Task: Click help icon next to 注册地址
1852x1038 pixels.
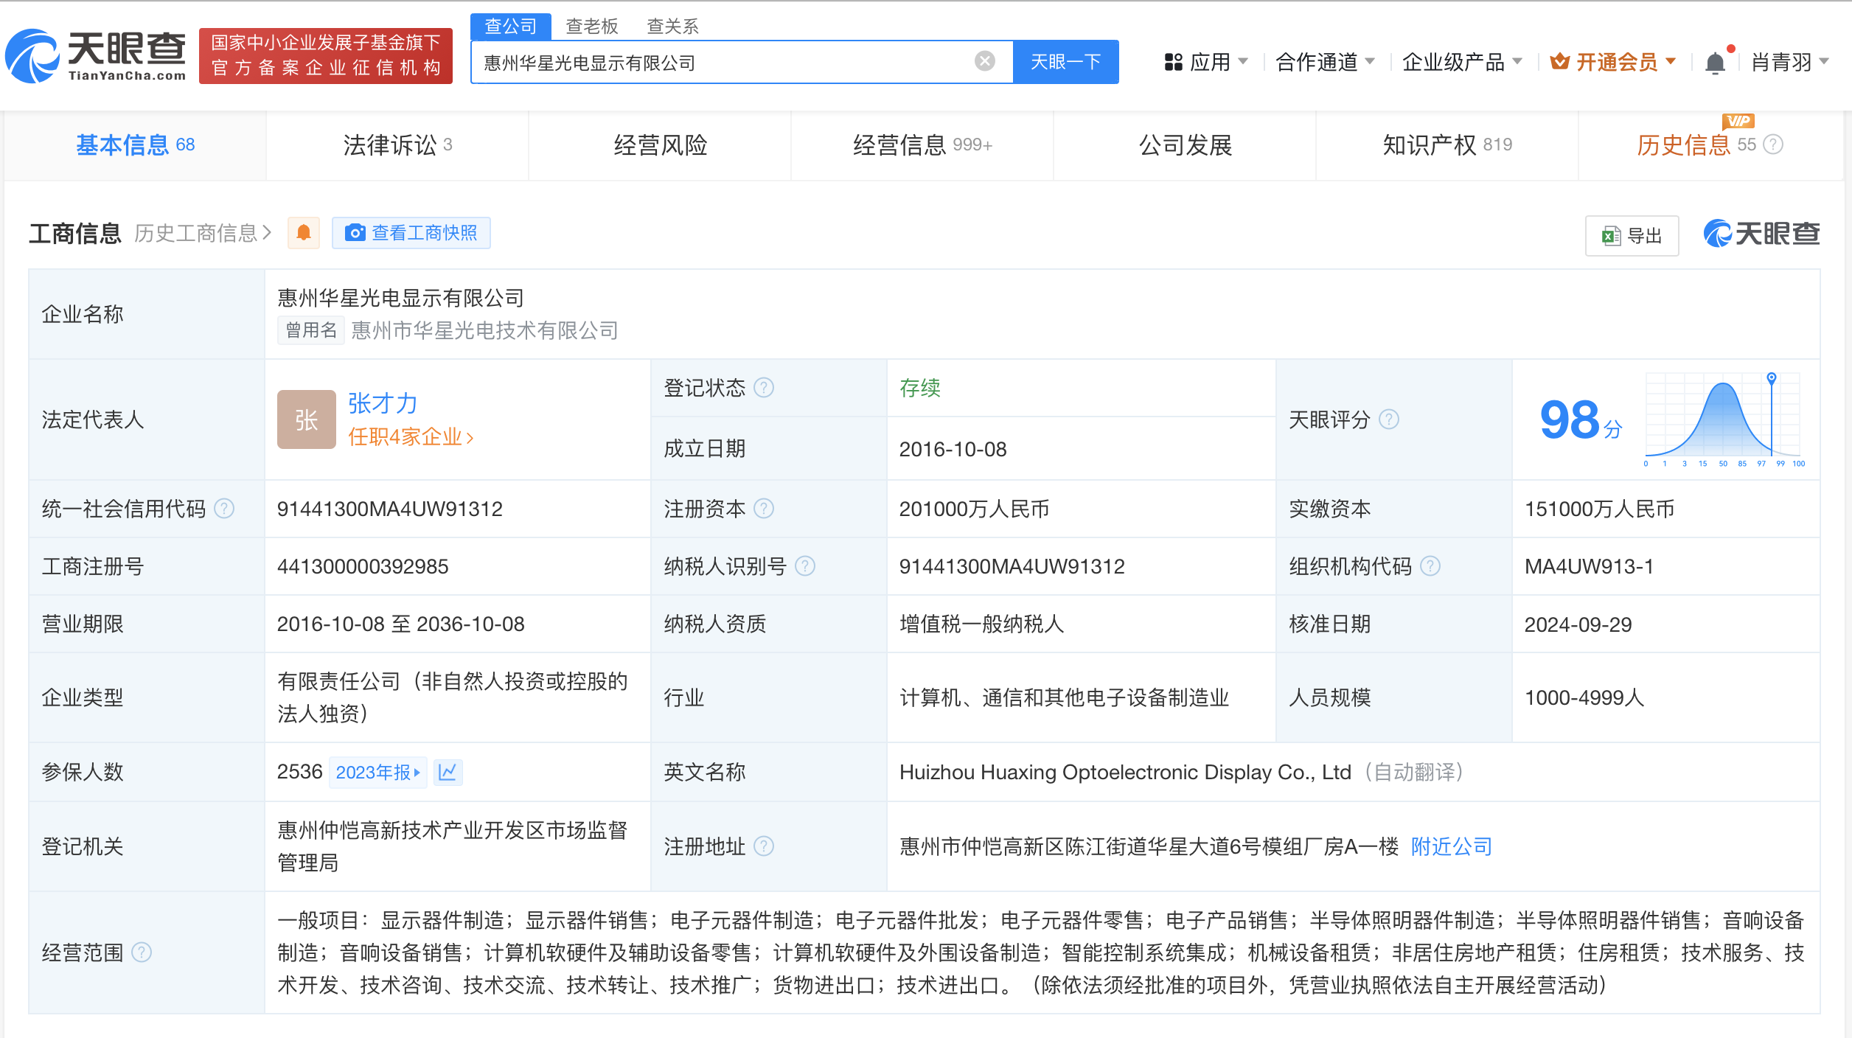Action: [764, 846]
